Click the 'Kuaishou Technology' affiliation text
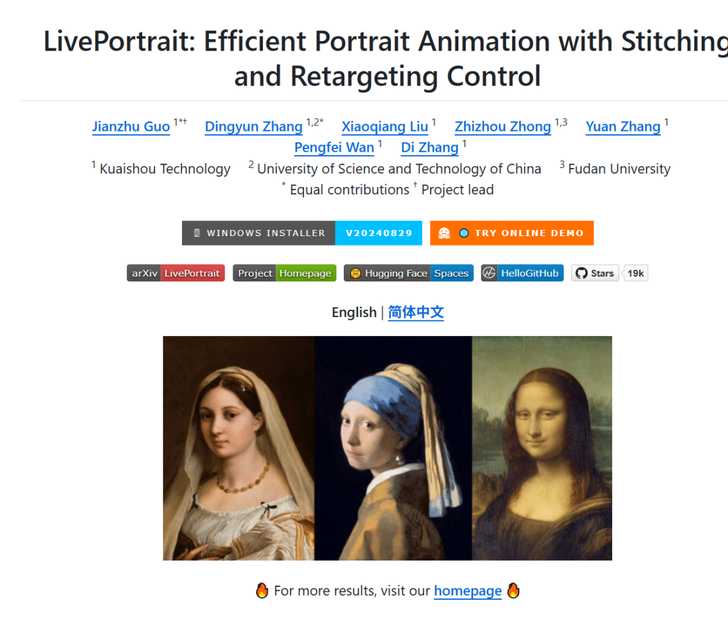The height and width of the screenshot is (620, 728). (165, 169)
